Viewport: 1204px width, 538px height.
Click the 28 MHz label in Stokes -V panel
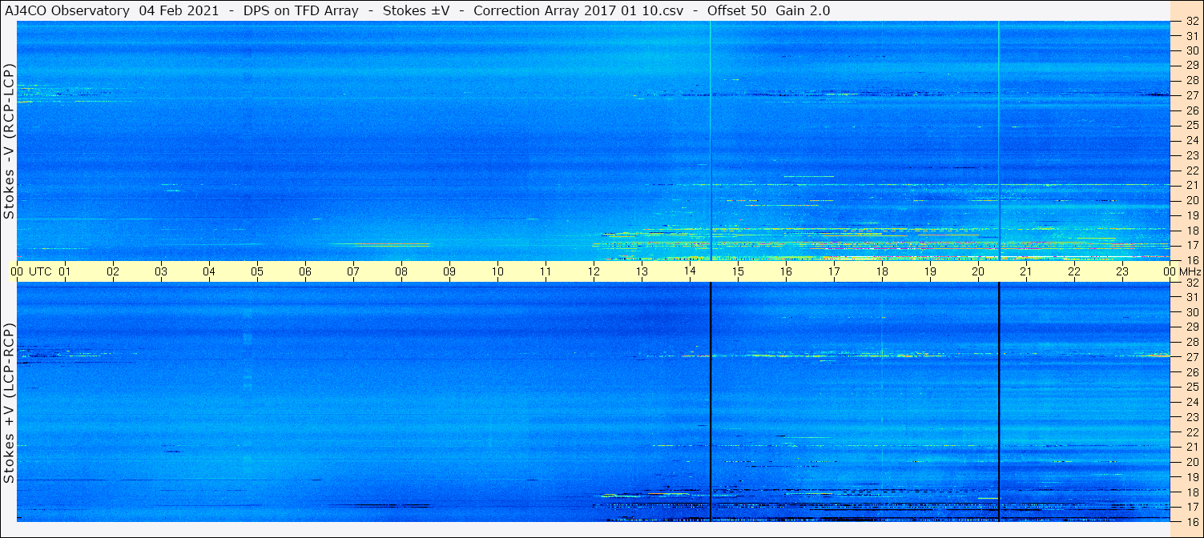pyautogui.click(x=1192, y=80)
